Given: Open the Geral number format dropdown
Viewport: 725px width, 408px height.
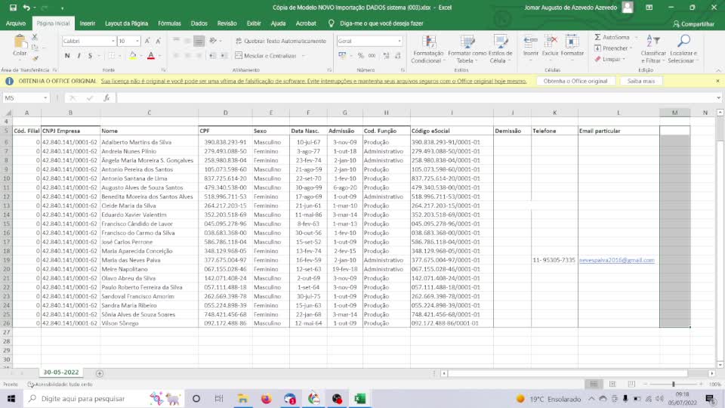Looking at the screenshot, I should (400, 41).
